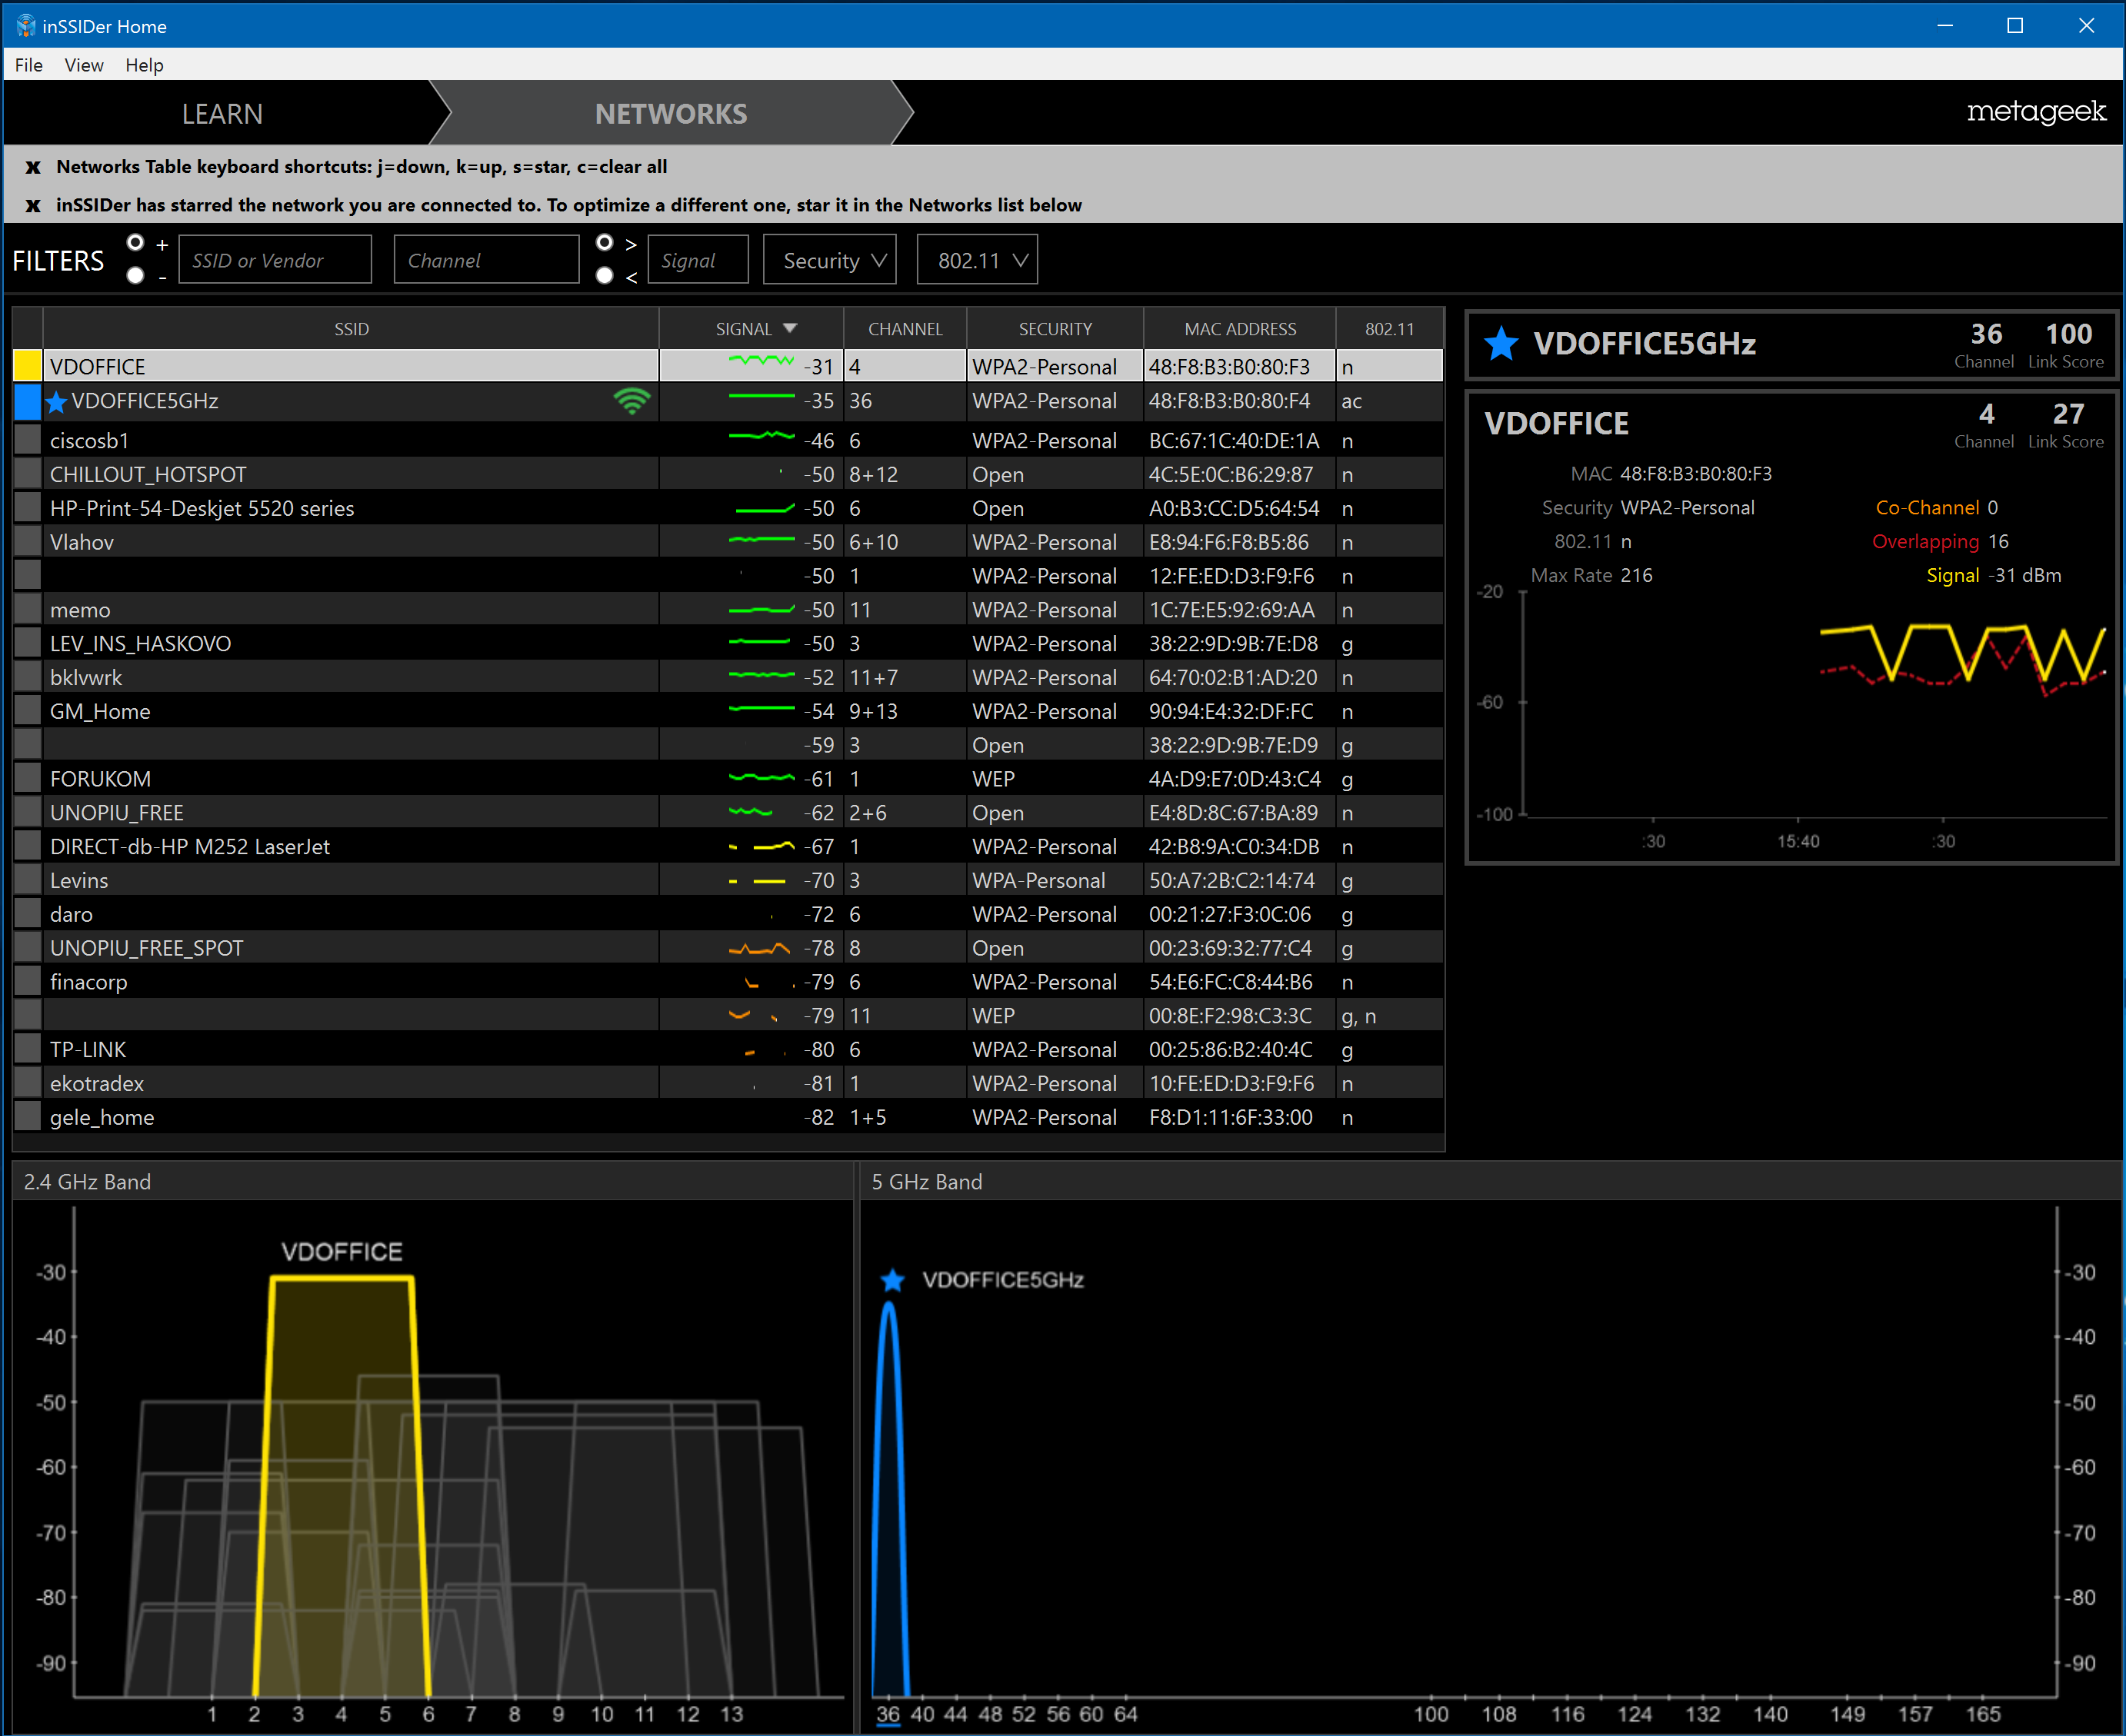Viewport: 2126px width, 1736px height.
Task: Select the less-than signal radio button
Action: click(605, 276)
